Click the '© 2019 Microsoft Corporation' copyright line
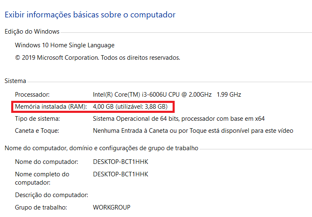The height and width of the screenshot is (217, 312). click(97, 58)
